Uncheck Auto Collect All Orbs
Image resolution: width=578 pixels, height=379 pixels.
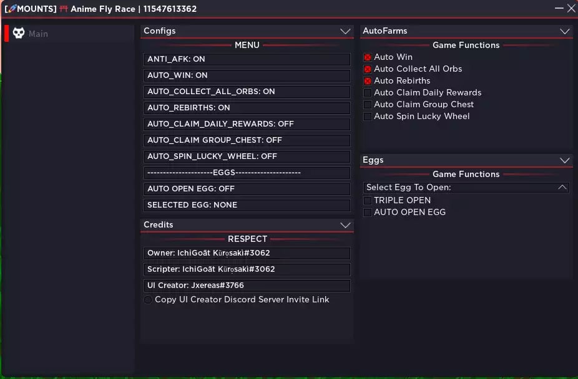(368, 69)
